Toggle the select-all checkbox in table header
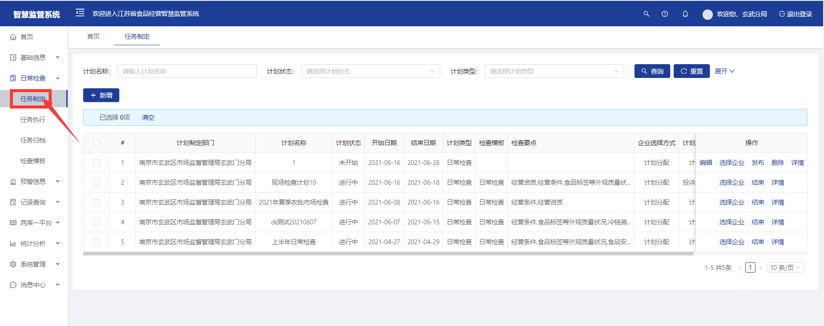 click(x=96, y=143)
